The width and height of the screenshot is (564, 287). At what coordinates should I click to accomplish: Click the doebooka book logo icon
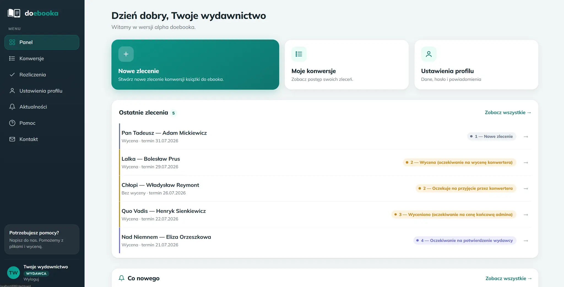click(x=14, y=13)
